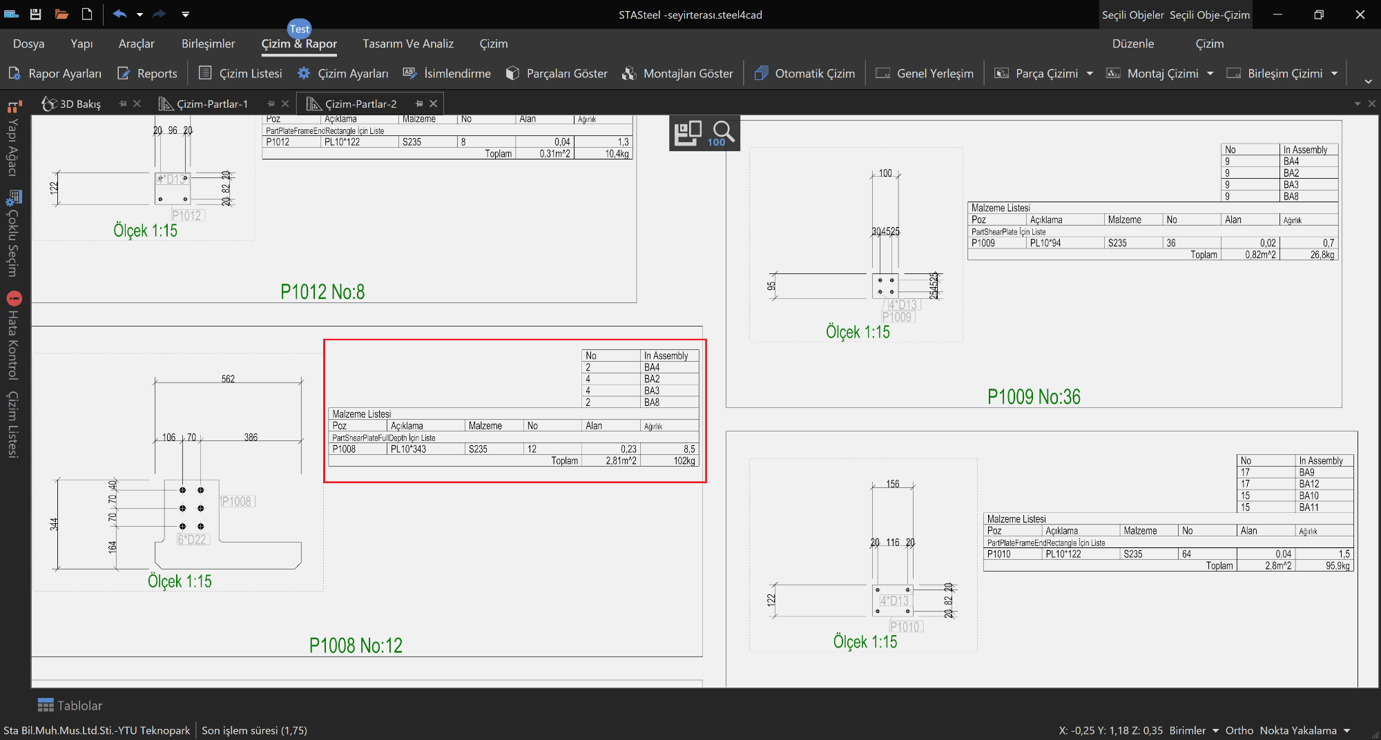Switch to the Çizim-Partlar-1 tab
Image resolution: width=1381 pixels, height=740 pixels.
coord(211,104)
